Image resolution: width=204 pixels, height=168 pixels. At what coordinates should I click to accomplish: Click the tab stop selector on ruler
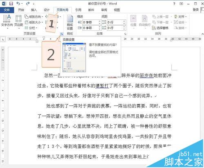(3, 40)
